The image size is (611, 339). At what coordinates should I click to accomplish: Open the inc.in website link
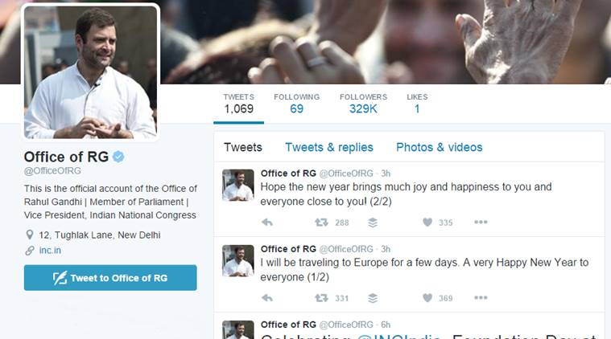50,251
